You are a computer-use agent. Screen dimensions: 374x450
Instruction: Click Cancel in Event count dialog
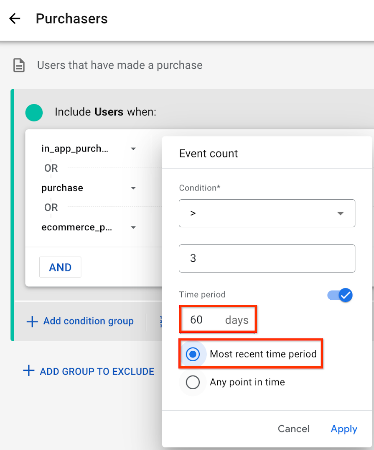pos(294,429)
